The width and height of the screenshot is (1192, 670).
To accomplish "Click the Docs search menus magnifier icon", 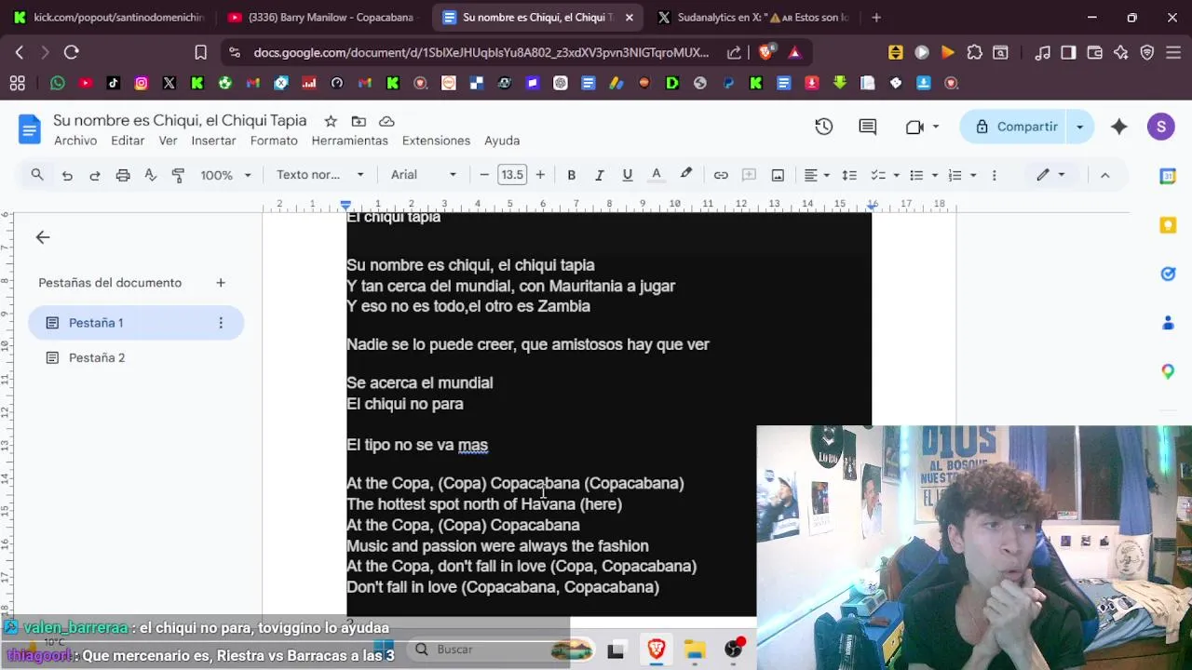I will click(37, 175).
